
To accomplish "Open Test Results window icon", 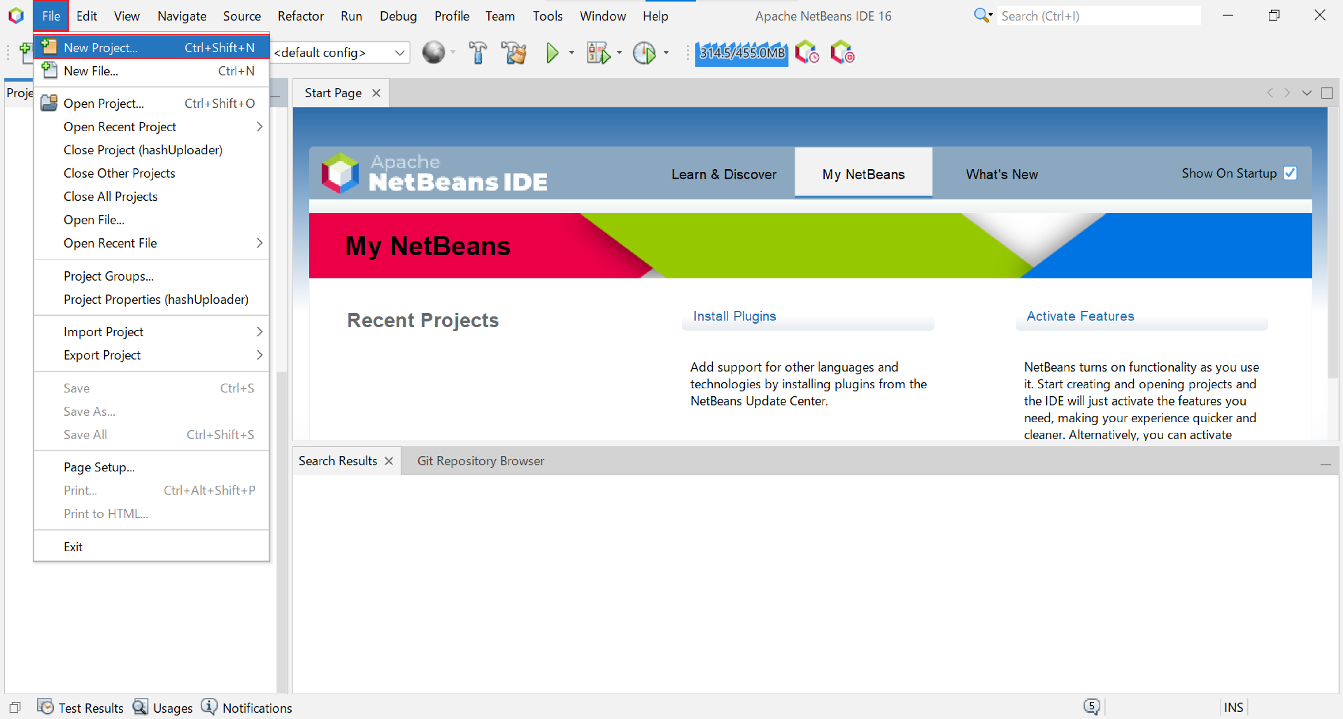I will (45, 707).
